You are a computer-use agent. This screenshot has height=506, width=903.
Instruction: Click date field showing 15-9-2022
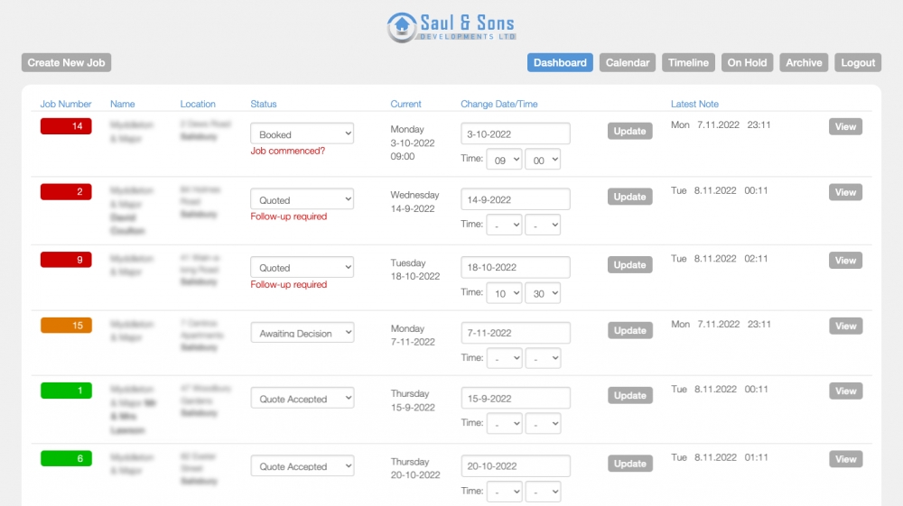click(515, 399)
